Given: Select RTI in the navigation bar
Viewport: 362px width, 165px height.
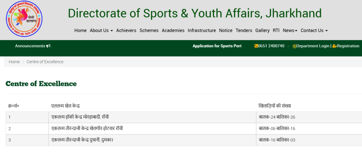Looking at the screenshot, I should tap(276, 30).
